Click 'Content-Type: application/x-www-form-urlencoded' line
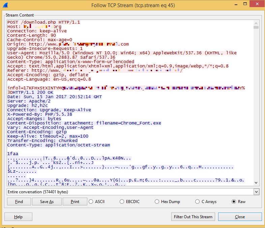 click(x=71, y=61)
